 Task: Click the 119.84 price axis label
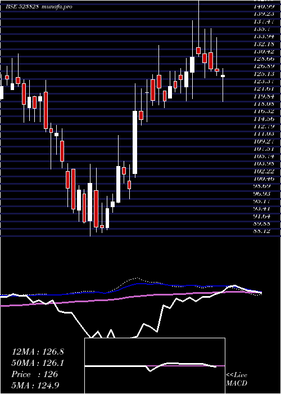263,96
